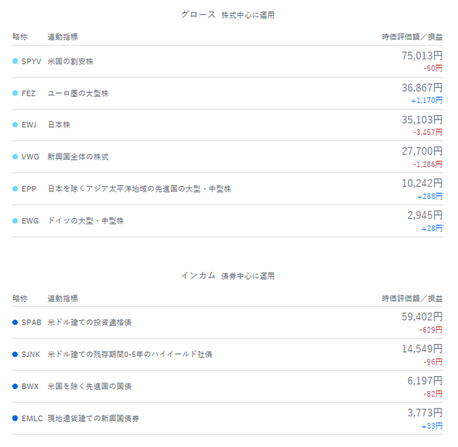This screenshot has height=447, width=458.
Task: Click the dark-blue dot beside BWX
Action: (x=15, y=386)
